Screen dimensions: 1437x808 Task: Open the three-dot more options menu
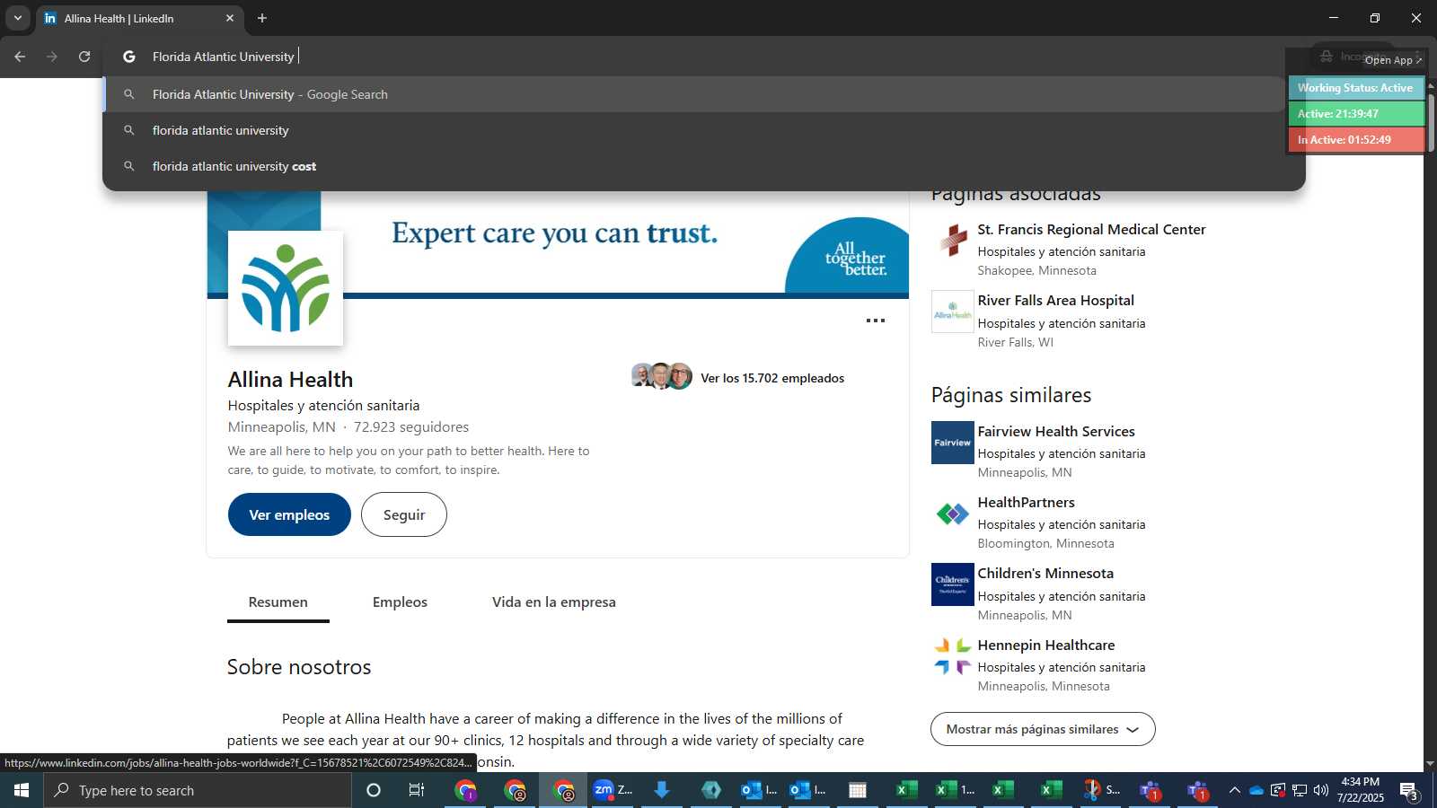[x=876, y=321]
